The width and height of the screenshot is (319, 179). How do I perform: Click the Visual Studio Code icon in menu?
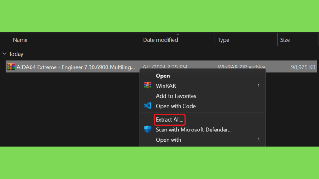pyautogui.click(x=148, y=106)
